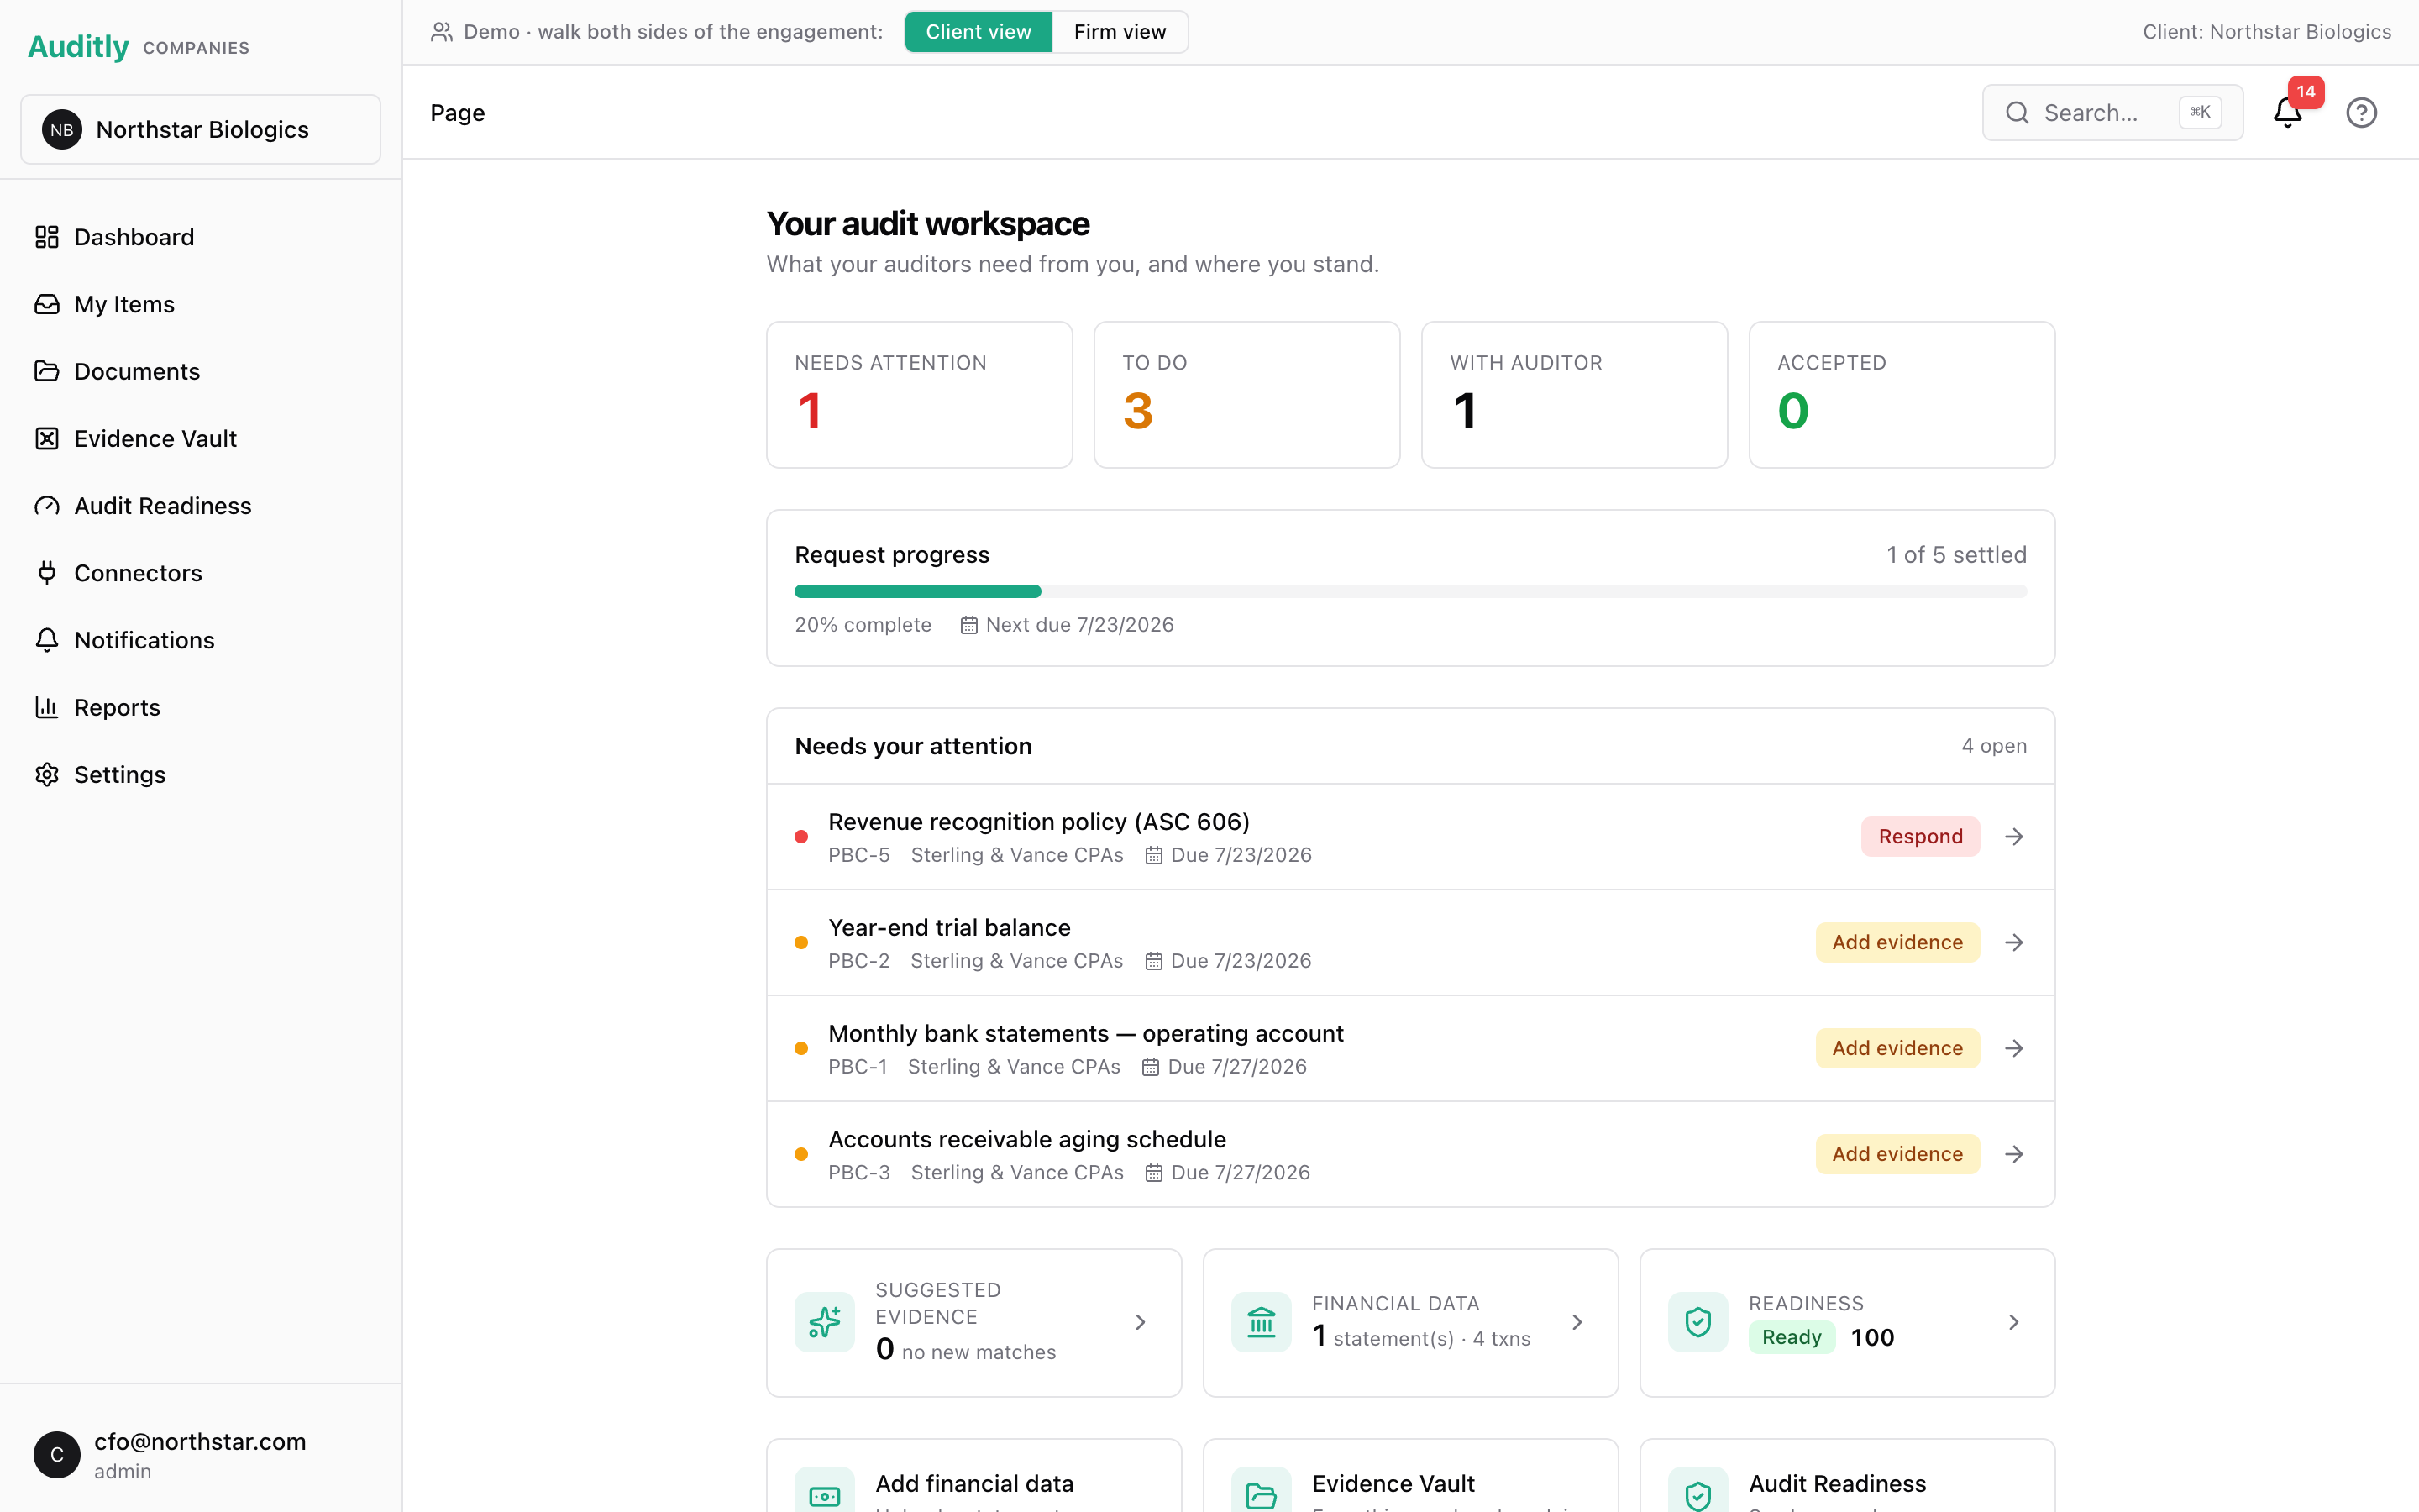Click the To Do stat card
The width and height of the screenshot is (2419, 1512).
1246,394
